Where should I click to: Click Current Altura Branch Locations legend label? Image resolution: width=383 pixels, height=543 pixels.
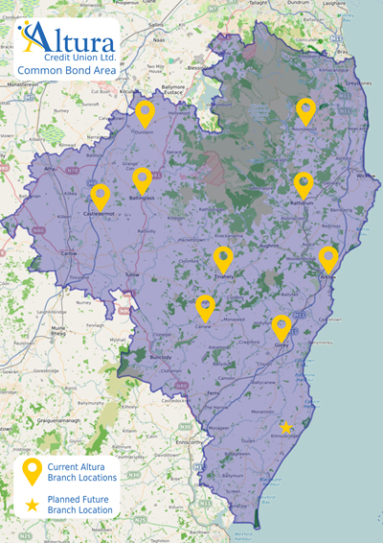82,472
